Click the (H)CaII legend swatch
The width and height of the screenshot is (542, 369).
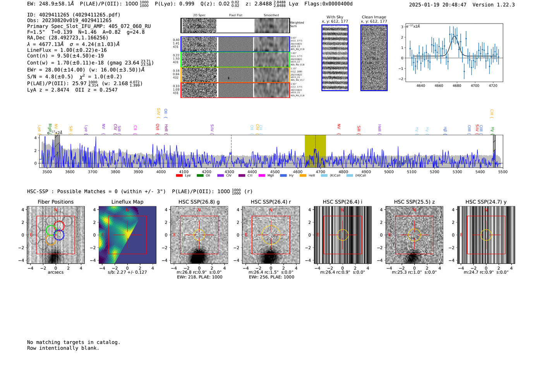point(350,175)
